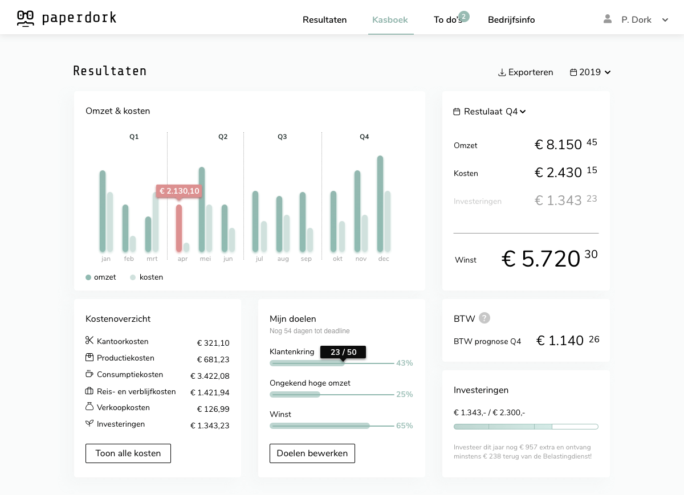Click the BTW help question mark icon

tap(484, 318)
